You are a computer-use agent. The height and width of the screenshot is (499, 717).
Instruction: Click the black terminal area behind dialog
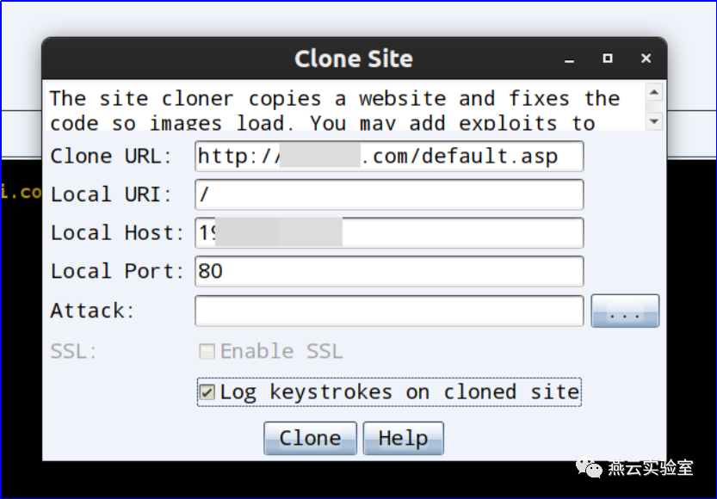pyautogui.click(x=17, y=344)
